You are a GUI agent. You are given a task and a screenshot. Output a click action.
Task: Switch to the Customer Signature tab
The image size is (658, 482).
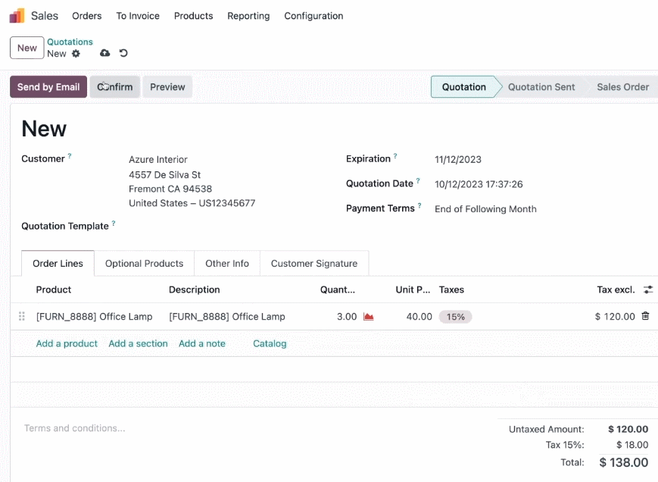[x=314, y=263]
